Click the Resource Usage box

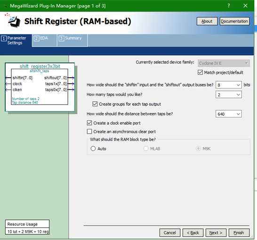[27, 227]
